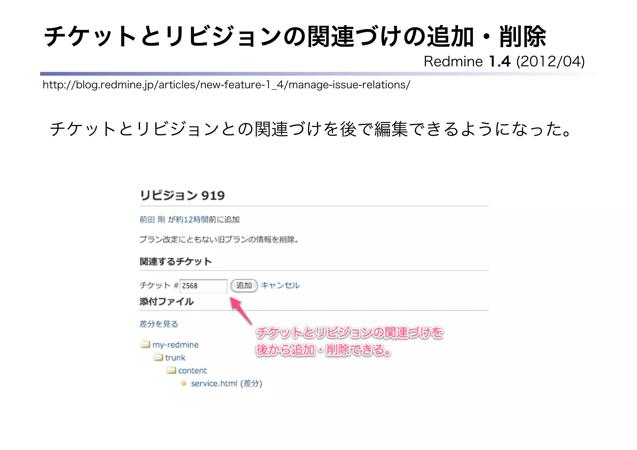This screenshot has height=450, width=637.
Task: Open the my-redmine folder link
Action: 175,345
